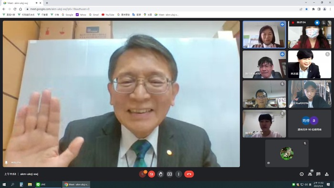
Task: Unmute the microphone in Meet controls
Action: point(142,174)
